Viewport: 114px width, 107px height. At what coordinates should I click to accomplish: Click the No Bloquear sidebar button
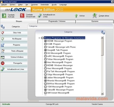click(x=14, y=39)
